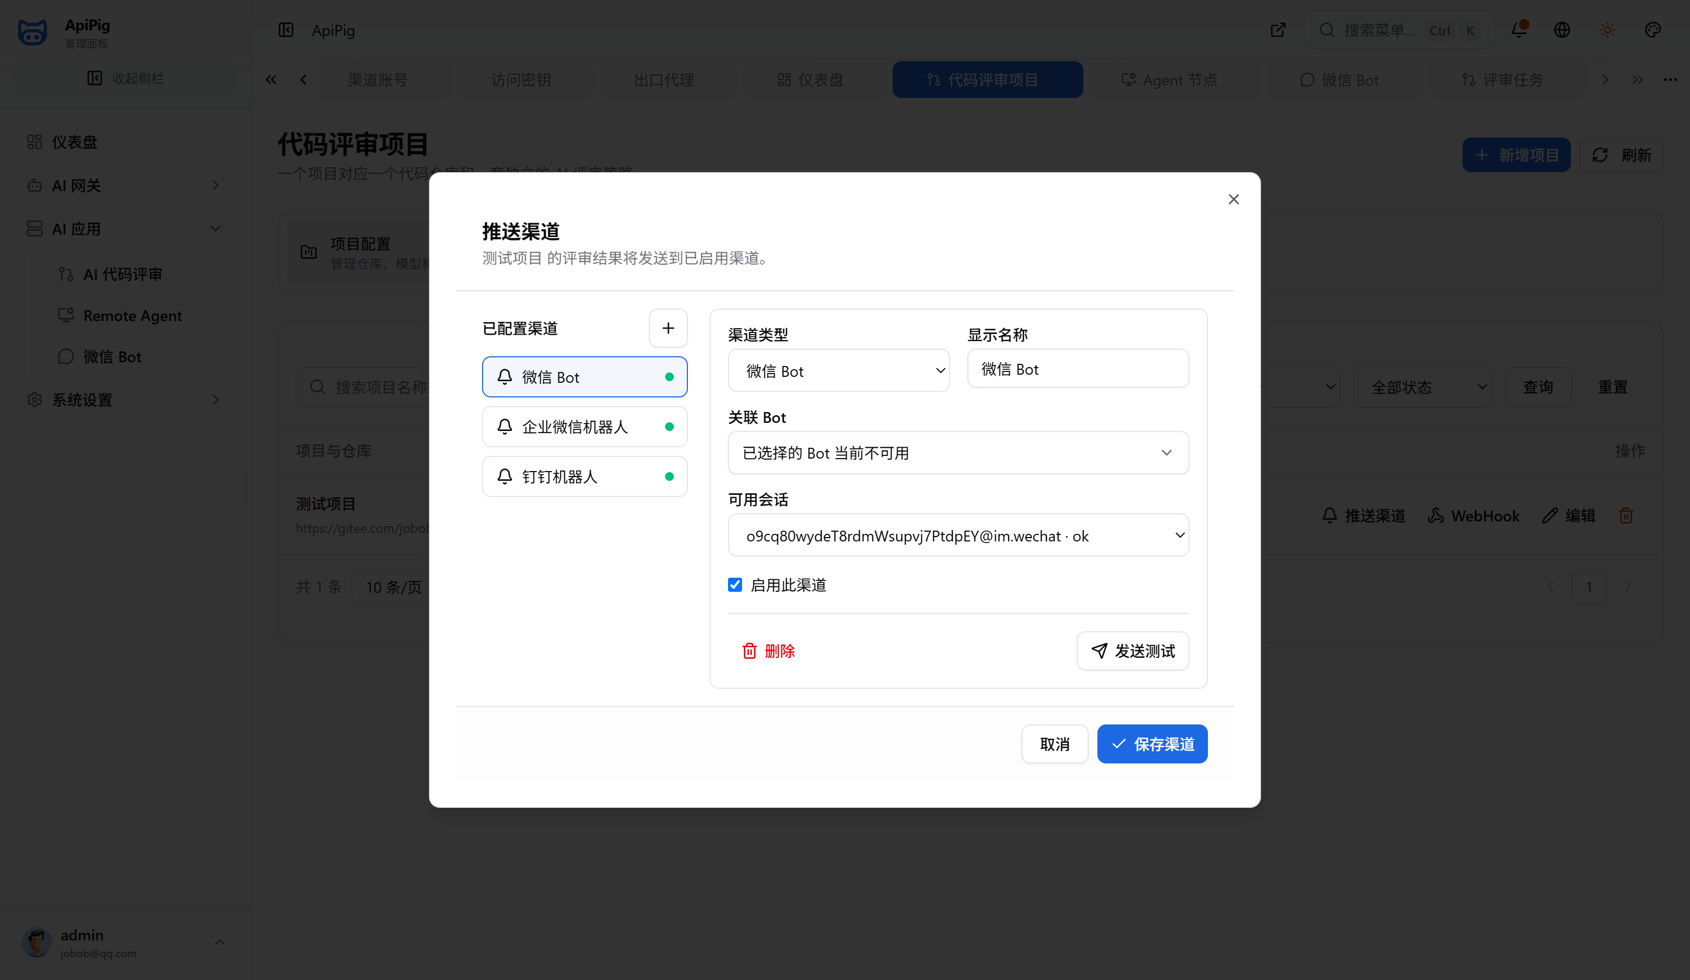Expand the AI 网关 sidebar group
Viewport: 1690px width, 980px height.
pyautogui.click(x=125, y=186)
